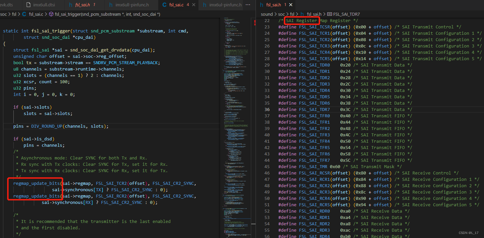Expand the FSL_SAI_TDR7 breadcrumb dropdown
484x238 pixels.
346,14
